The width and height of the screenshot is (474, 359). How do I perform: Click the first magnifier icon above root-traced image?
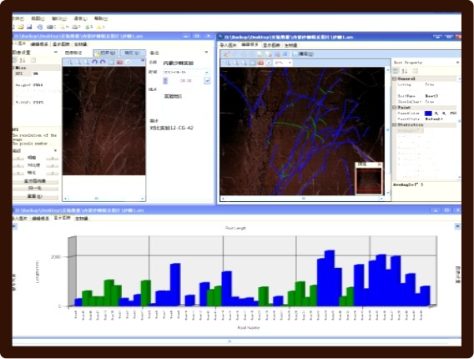(x=227, y=63)
